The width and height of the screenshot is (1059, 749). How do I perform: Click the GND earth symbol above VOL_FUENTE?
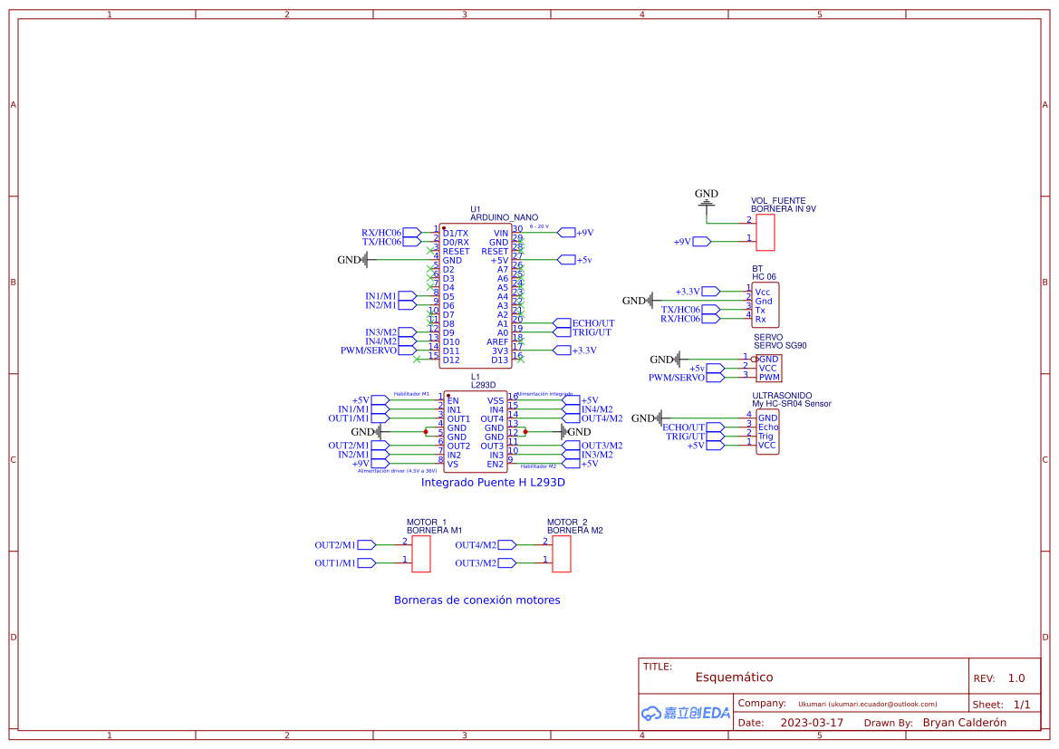[707, 201]
